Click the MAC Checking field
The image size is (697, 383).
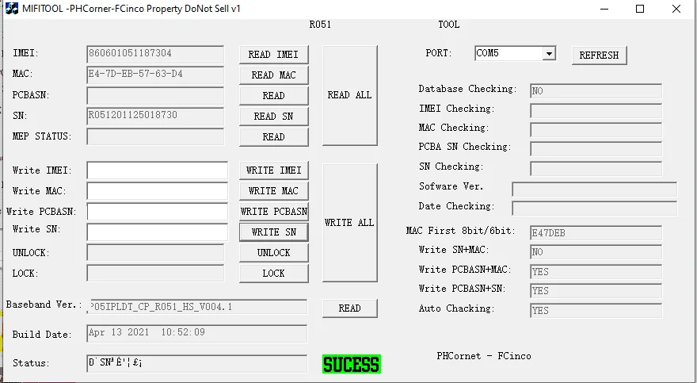[x=596, y=129]
